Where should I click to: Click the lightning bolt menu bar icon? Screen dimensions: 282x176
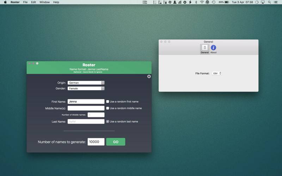tap(190, 2)
